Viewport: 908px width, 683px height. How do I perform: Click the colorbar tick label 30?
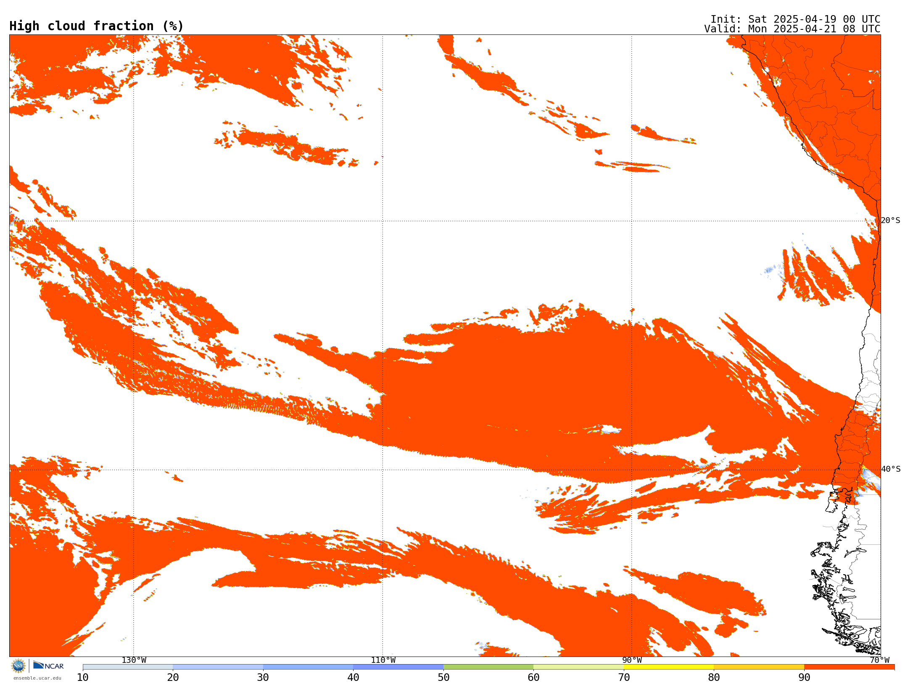pyautogui.click(x=263, y=677)
